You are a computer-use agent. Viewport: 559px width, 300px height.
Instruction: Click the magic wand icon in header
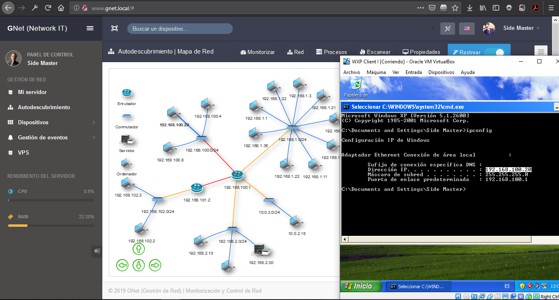(448, 28)
